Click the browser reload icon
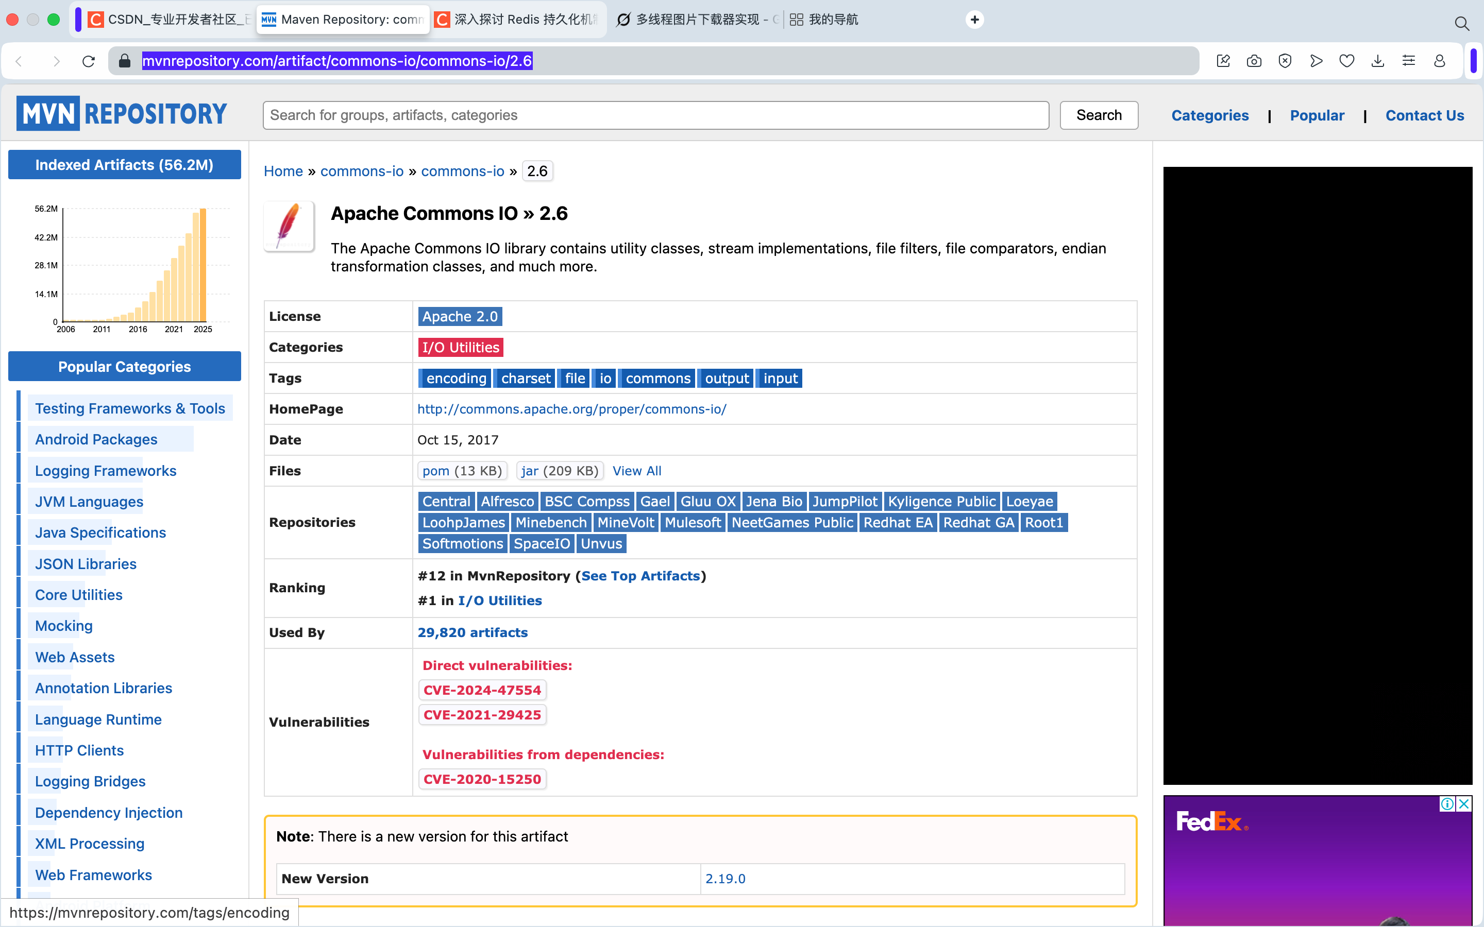 click(88, 61)
